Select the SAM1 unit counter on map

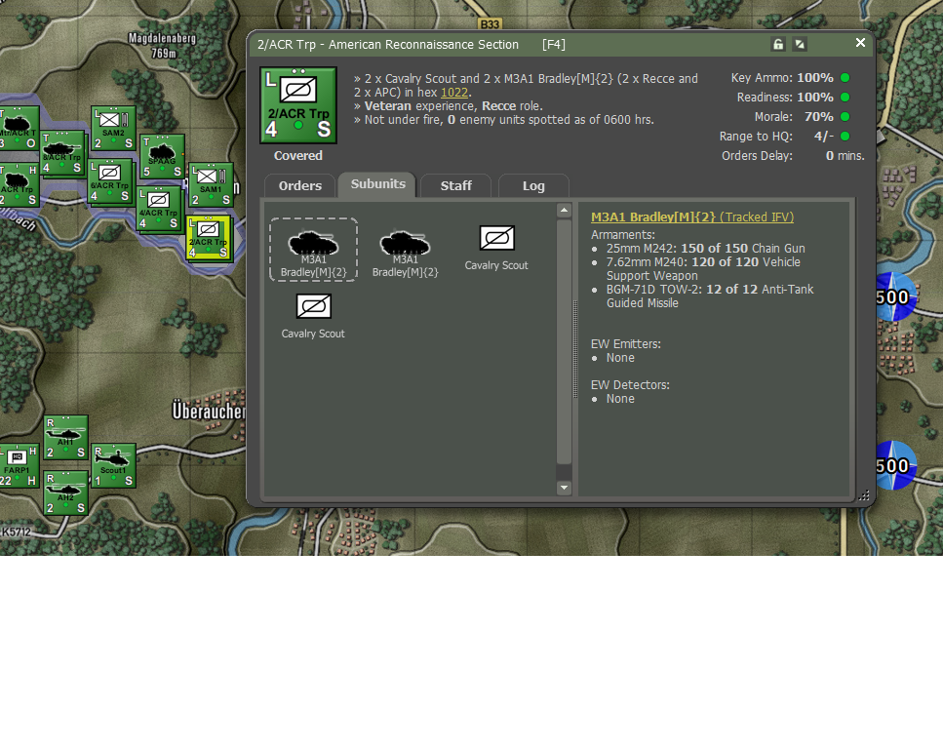pos(211,184)
